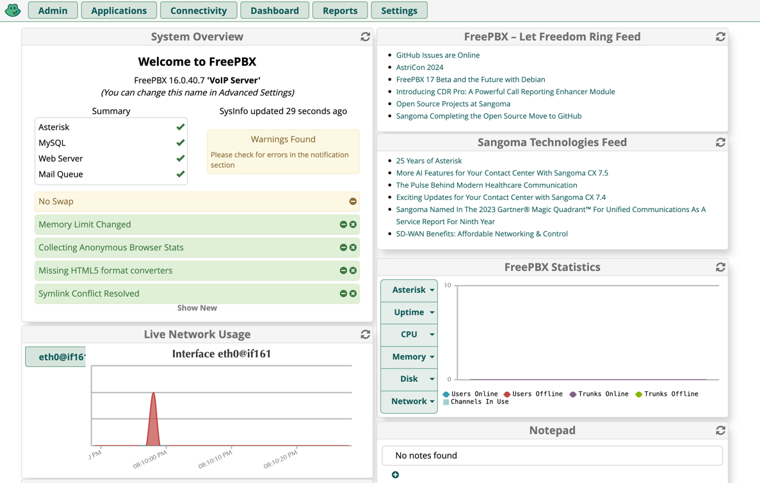
Task: Read 'FreePBX 17 Beta and the Future with Debian'
Action: [471, 79]
